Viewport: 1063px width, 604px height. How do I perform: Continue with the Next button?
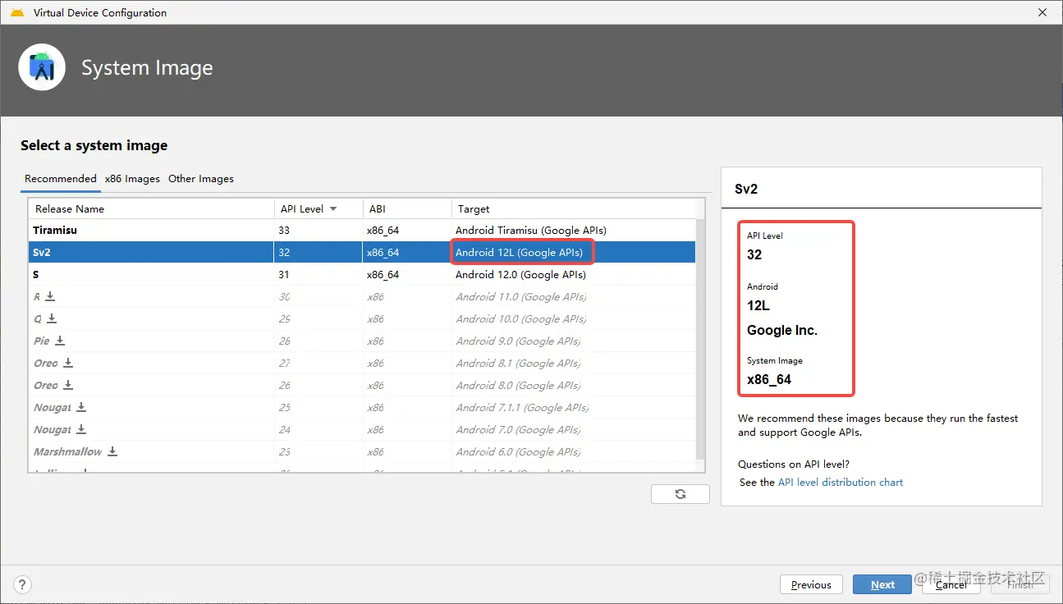coord(882,584)
